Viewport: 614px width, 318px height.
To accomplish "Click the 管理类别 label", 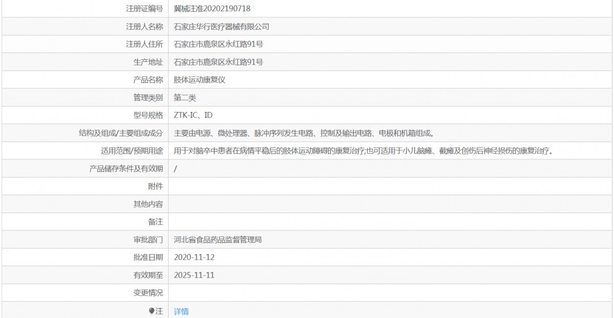I will pyautogui.click(x=148, y=98).
